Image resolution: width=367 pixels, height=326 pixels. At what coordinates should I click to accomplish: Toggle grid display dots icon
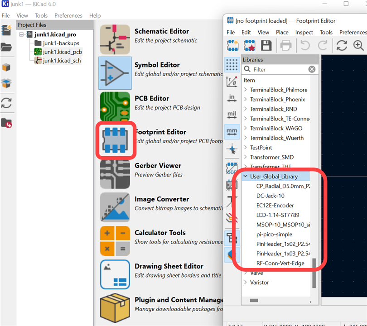[232, 65]
